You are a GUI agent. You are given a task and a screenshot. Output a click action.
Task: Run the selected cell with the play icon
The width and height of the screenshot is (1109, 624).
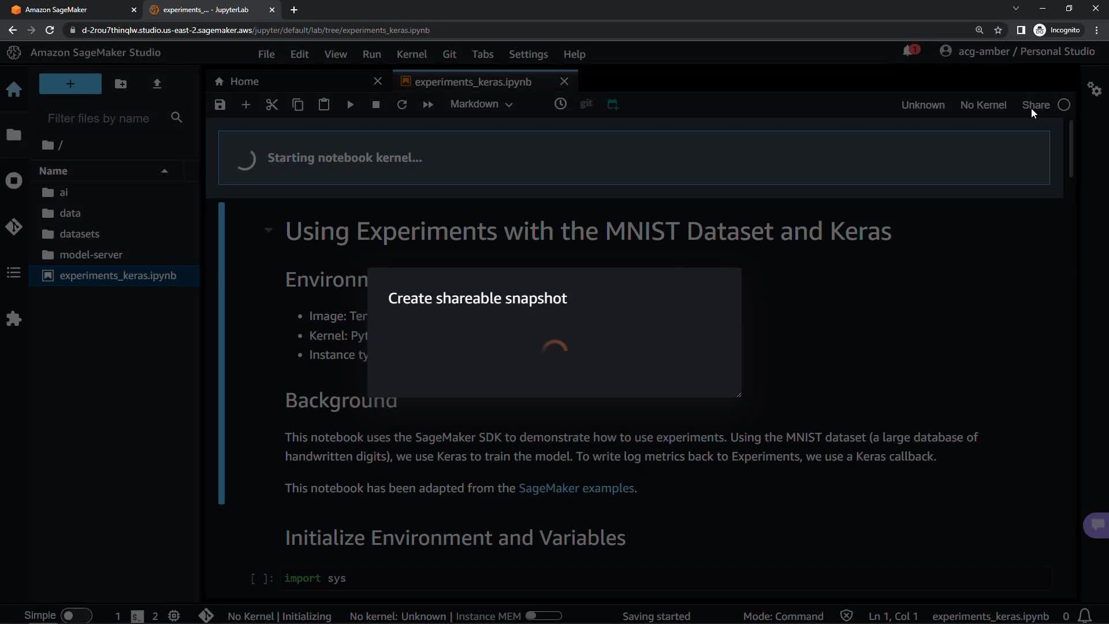point(350,105)
